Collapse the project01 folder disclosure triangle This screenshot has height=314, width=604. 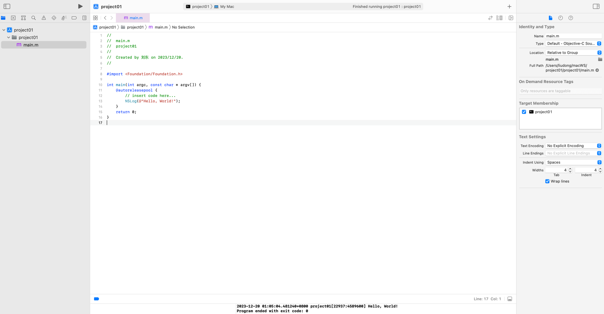(x=8, y=38)
